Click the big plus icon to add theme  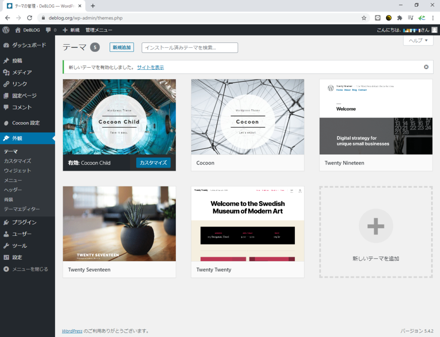(376, 226)
